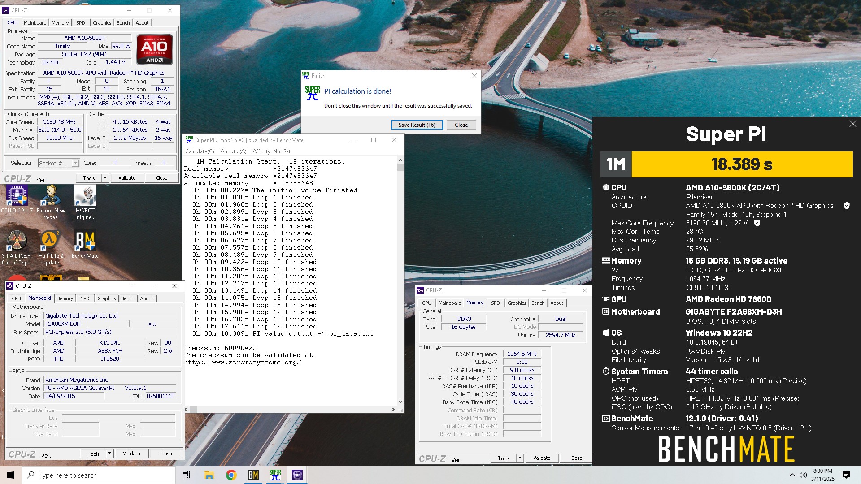Switch to Bench tab in top-left CPU-Z

click(123, 23)
